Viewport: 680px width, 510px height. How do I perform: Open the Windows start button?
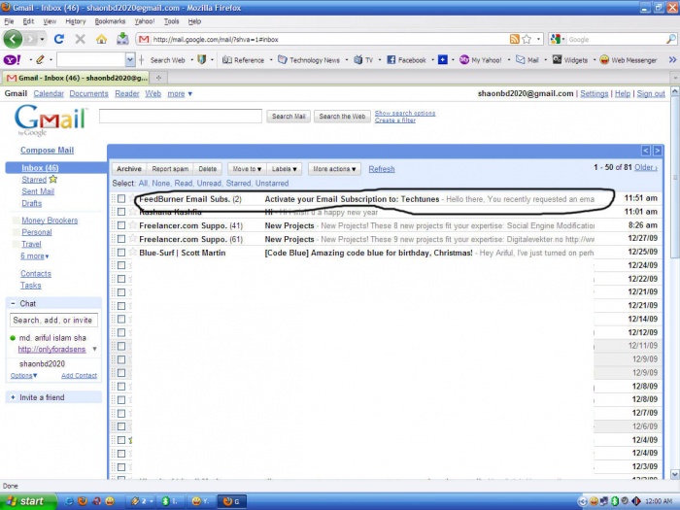(x=28, y=501)
